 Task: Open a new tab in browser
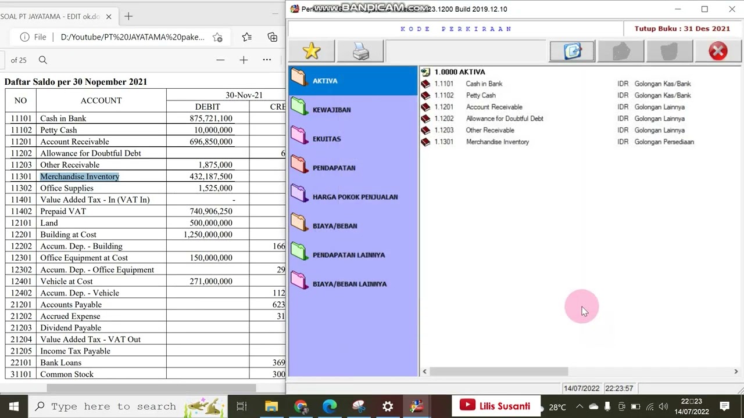click(128, 16)
